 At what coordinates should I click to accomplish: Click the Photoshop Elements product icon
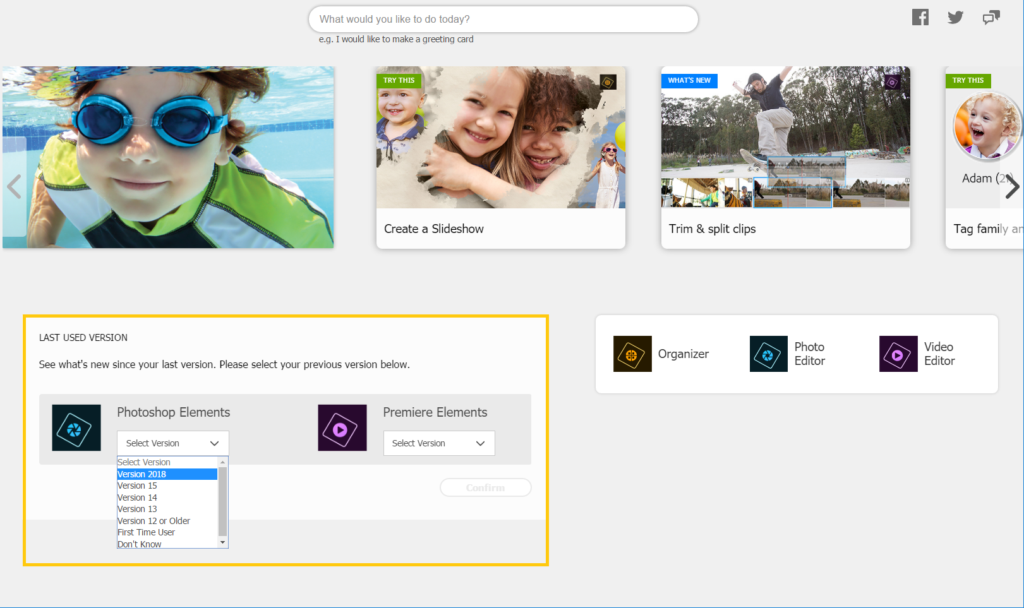[x=76, y=427]
